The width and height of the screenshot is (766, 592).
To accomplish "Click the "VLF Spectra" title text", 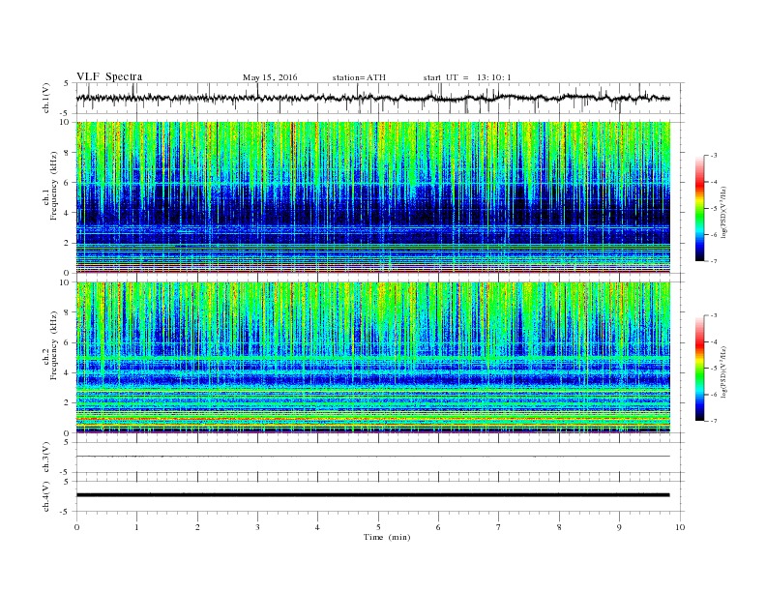I will click(109, 76).
